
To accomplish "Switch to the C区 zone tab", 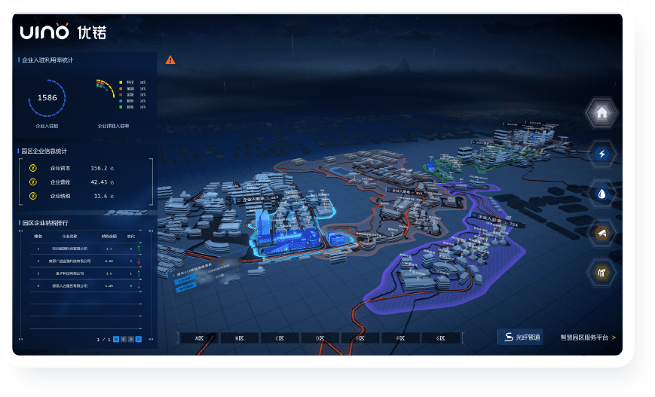I will click(x=280, y=338).
